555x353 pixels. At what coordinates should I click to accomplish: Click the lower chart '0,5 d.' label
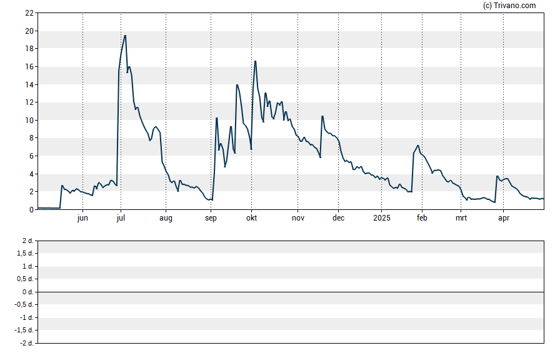25,279
